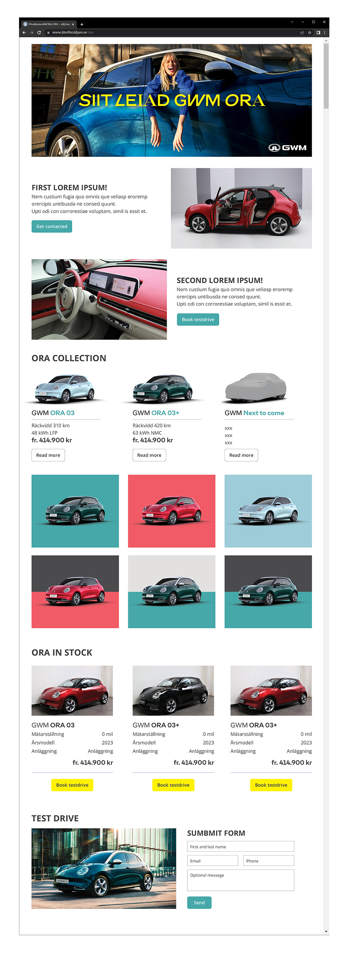Open the Chrome three-dot menu
The height and width of the screenshot is (960, 349).
coord(324,33)
